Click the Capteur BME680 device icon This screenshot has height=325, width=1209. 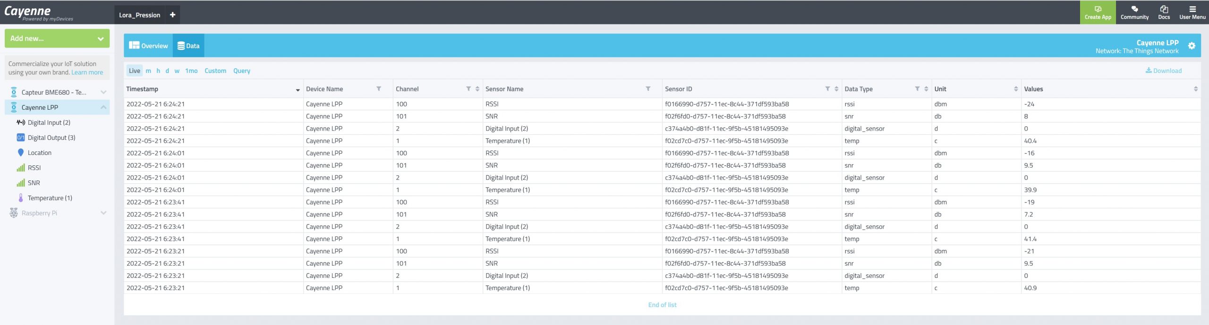[14, 92]
